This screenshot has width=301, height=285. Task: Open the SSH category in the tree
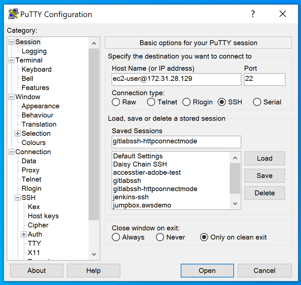pyautogui.click(x=28, y=198)
